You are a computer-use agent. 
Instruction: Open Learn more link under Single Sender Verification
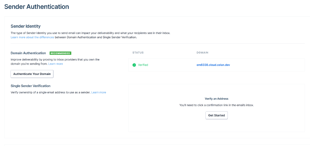pyautogui.click(x=99, y=92)
